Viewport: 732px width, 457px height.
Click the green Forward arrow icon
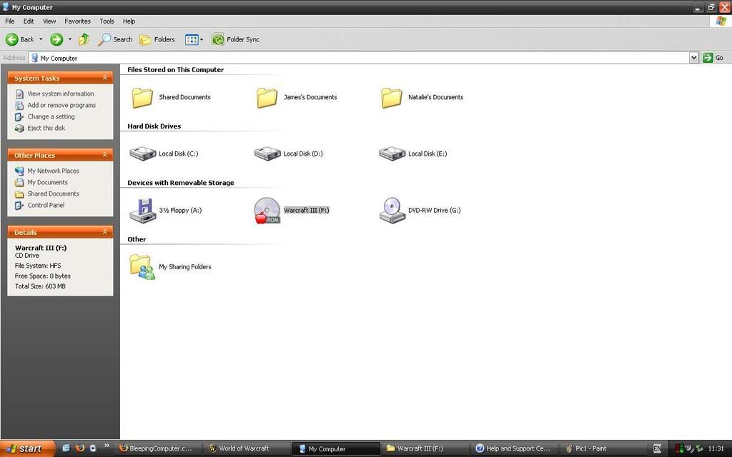pyautogui.click(x=56, y=40)
